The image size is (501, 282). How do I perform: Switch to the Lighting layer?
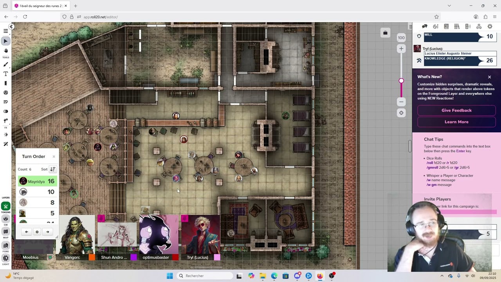5,258
